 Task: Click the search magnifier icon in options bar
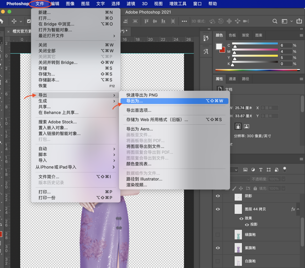pyautogui.click(x=275, y=21)
